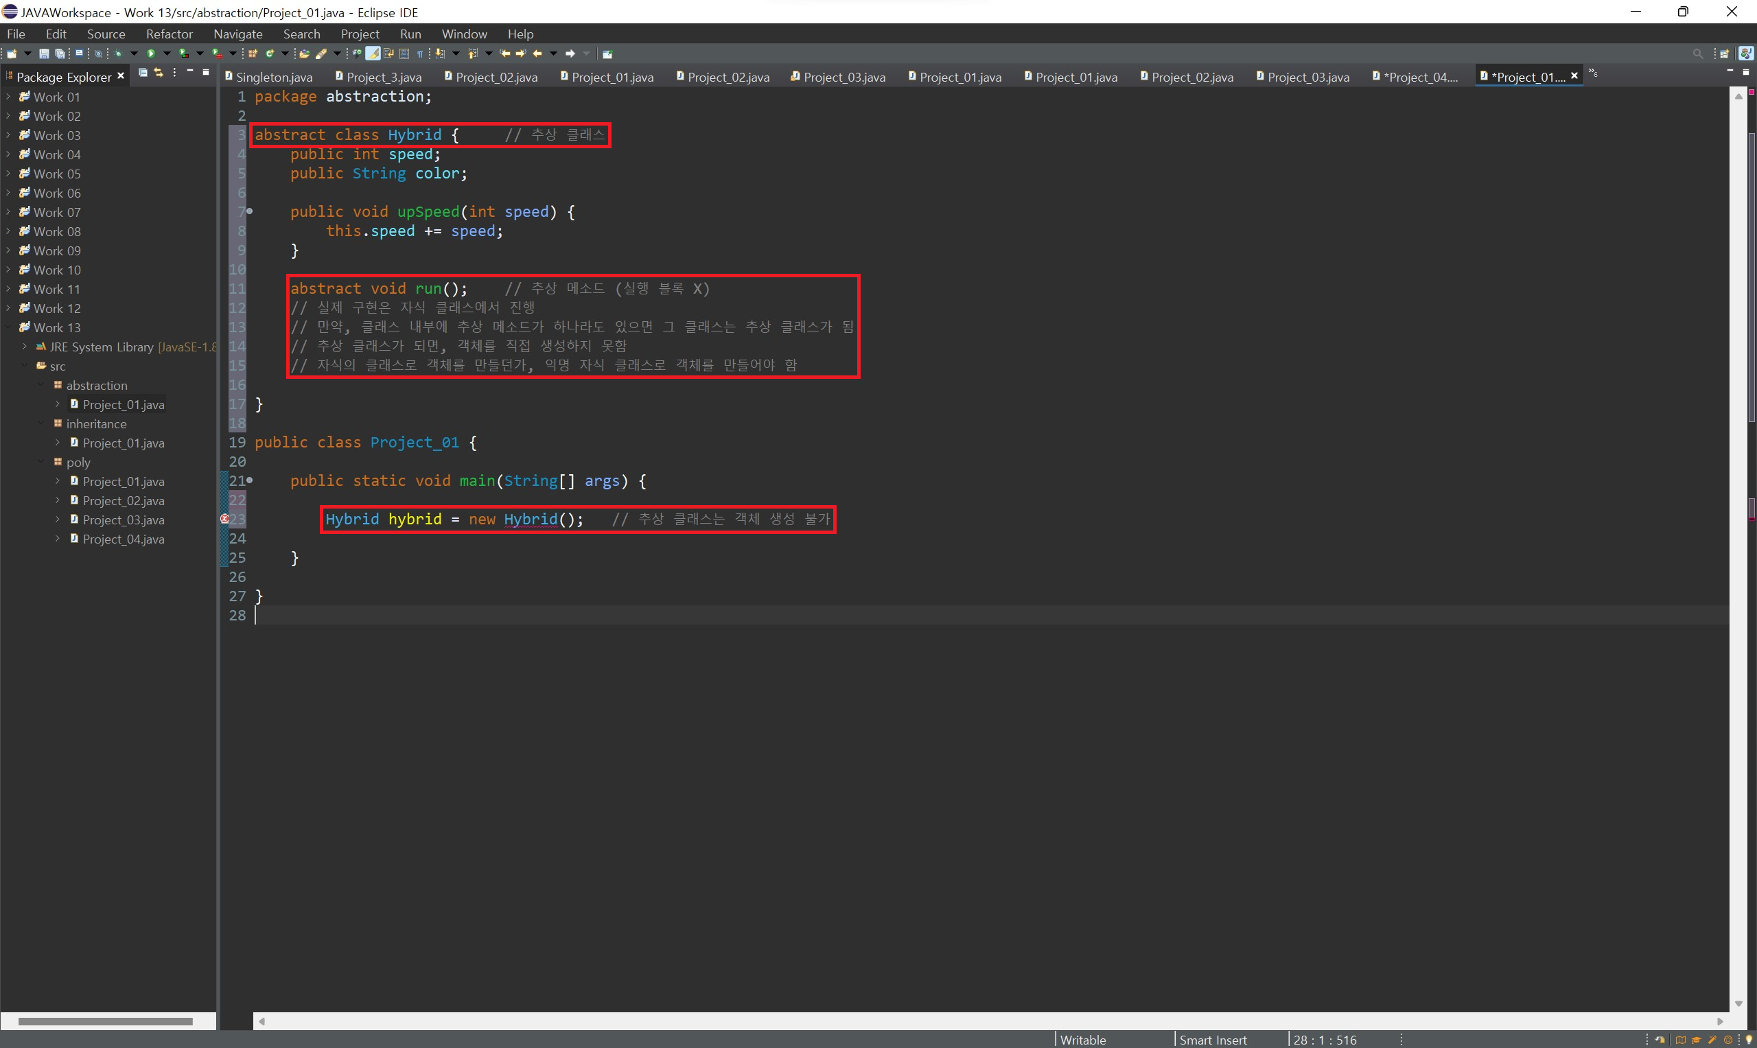The width and height of the screenshot is (1757, 1048).
Task: Toggle Show Whitespace Characters pilcrow button
Action: coord(420,54)
